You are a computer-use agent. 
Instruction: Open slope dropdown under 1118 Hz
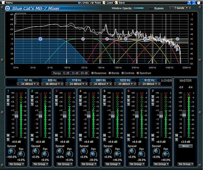[x=77, y=84]
